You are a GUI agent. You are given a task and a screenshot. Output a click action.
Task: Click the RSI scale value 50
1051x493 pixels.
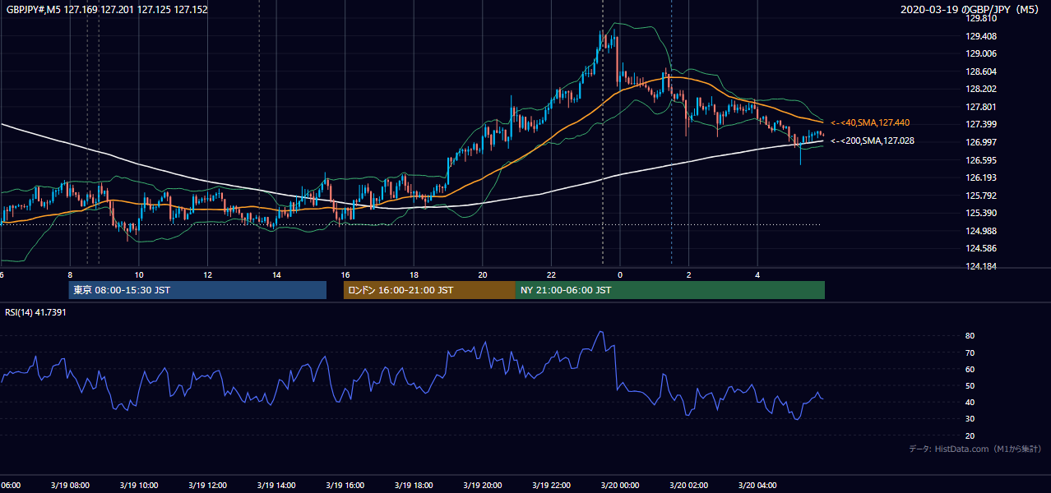coord(970,385)
